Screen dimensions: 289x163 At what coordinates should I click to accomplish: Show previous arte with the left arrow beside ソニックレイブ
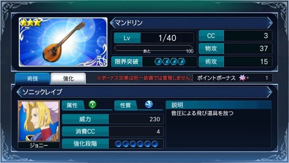tap(19, 92)
